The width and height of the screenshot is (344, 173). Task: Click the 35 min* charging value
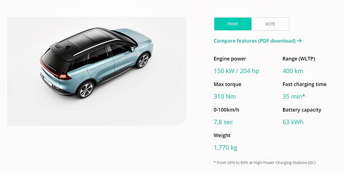tap(294, 96)
